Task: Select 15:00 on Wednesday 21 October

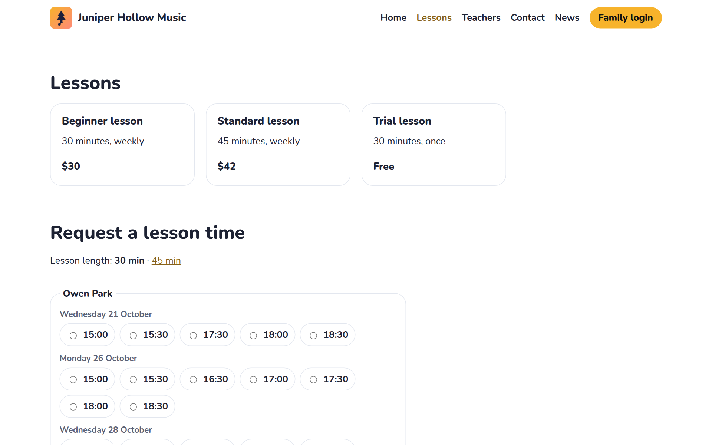Action: 88,335
